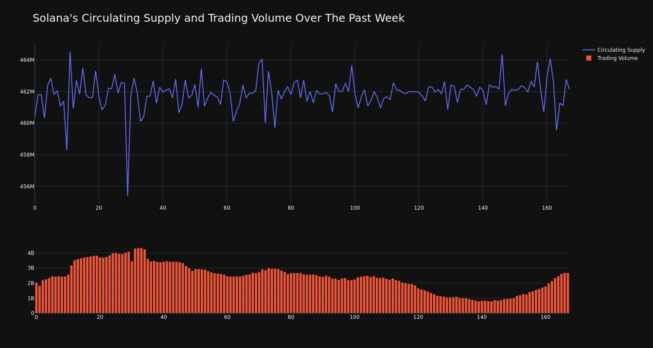This screenshot has width=653, height=348.
Task: Click the 4B volume axis label
Action: 31,253
